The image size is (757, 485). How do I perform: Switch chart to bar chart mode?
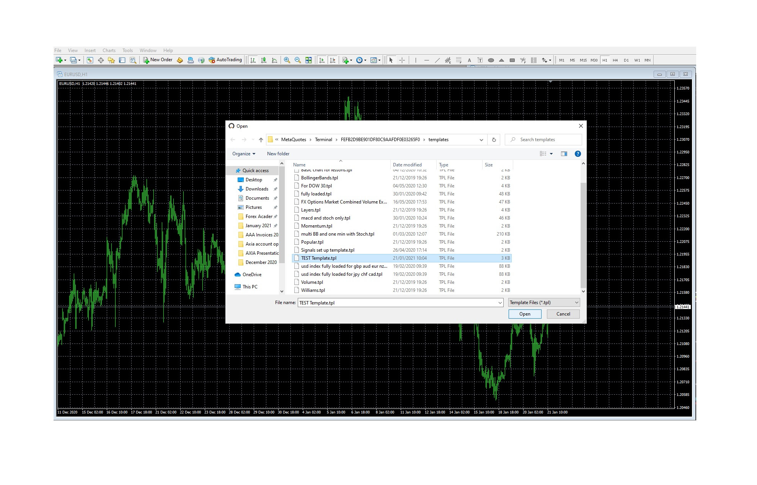coord(253,60)
